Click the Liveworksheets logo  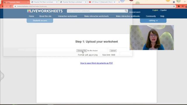click(45, 11)
